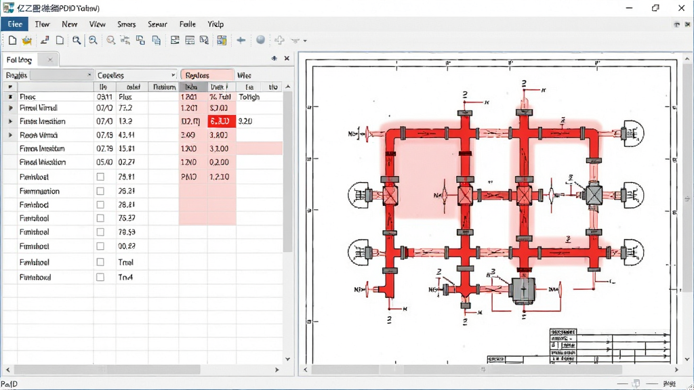Click the stacked pages copy toolbar icon

pos(157,41)
